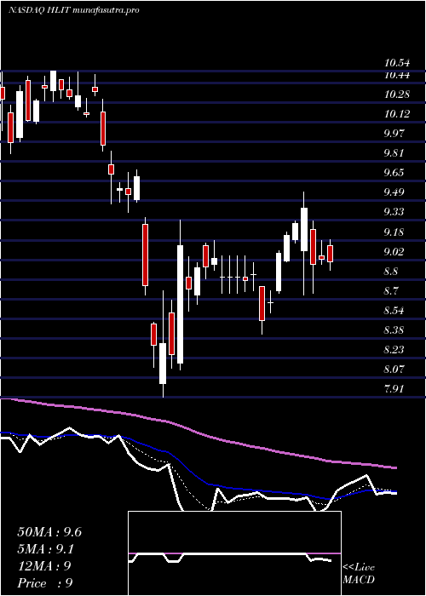Click the tallest white candle near 8.07–9.18

(x=180, y=305)
